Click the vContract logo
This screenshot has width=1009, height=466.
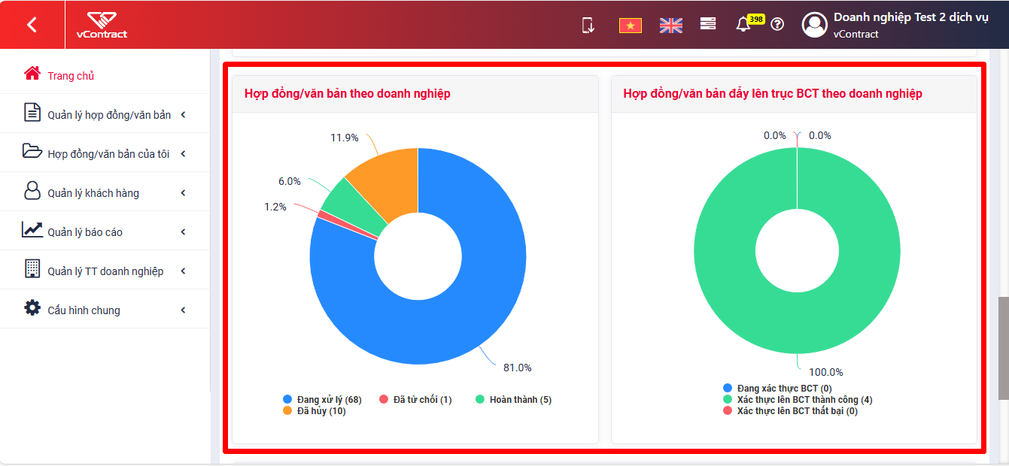(x=102, y=25)
